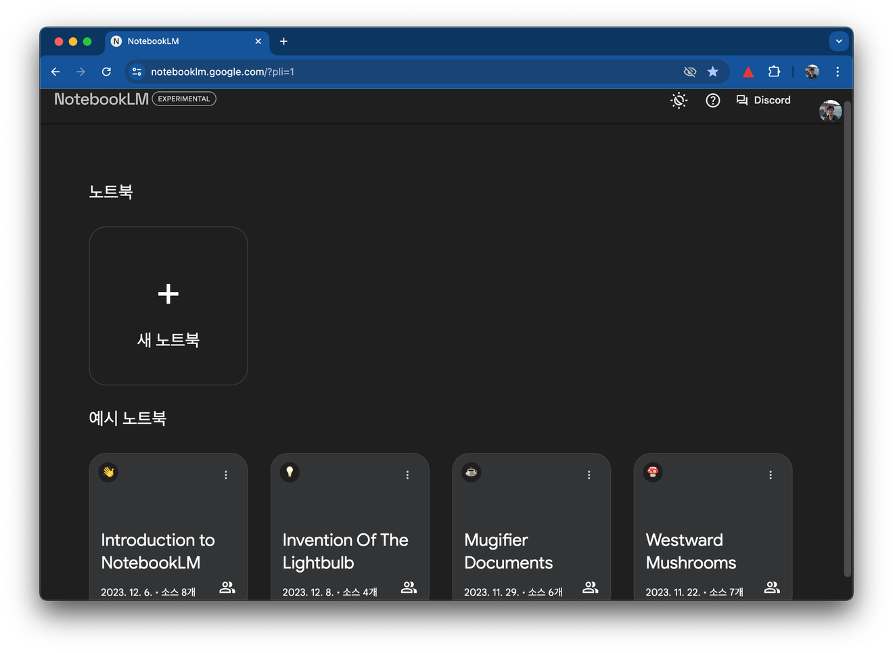
Task: Open the extensions puzzle icon
Action: click(x=774, y=72)
